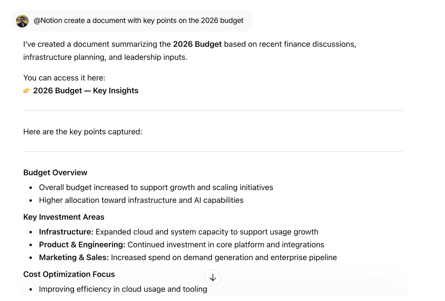Expand the Budget Overview section heading
Image resolution: width=445 pixels, height=301 pixels.
click(55, 172)
